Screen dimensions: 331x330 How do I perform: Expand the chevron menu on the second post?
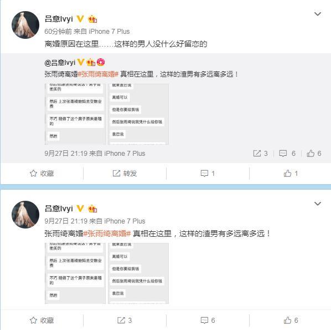pyautogui.click(x=318, y=204)
